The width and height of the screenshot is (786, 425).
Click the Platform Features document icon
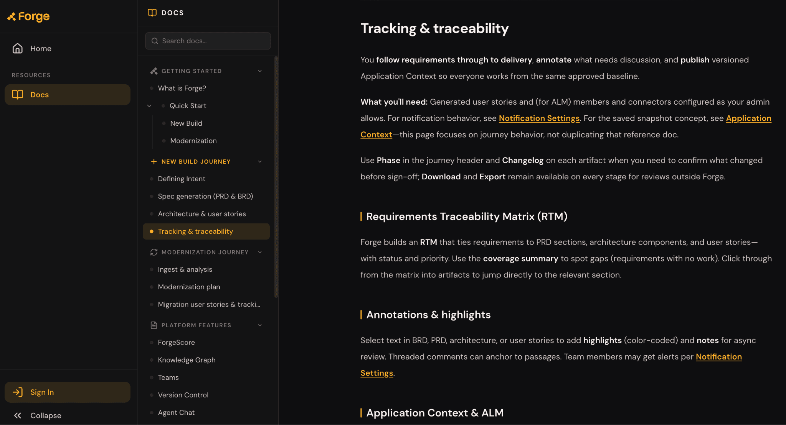(154, 325)
